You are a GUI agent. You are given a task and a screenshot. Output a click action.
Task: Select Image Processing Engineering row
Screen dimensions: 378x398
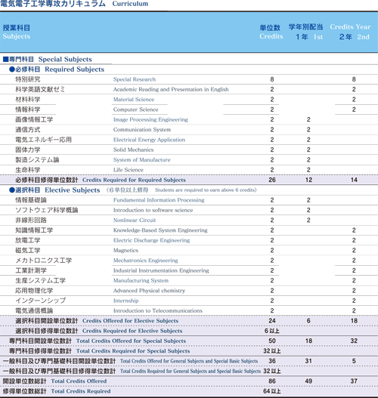click(x=189, y=119)
